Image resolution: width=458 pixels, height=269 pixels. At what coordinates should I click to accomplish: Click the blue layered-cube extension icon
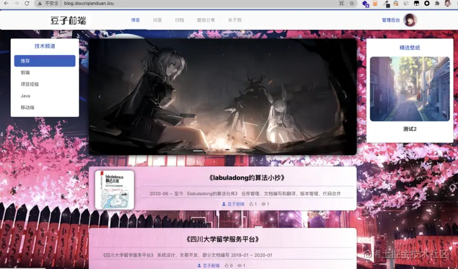coord(365,3)
